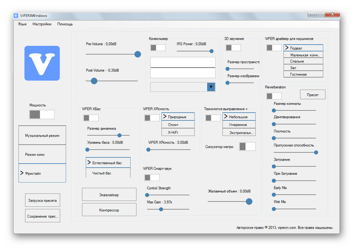This screenshot has height=247, width=353.
Task: Click the large ViPER V logo
Action: [42, 63]
